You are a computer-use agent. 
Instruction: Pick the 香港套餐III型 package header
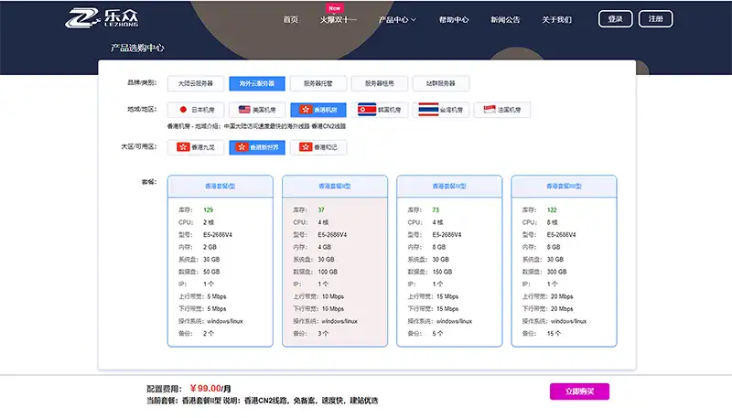point(449,187)
